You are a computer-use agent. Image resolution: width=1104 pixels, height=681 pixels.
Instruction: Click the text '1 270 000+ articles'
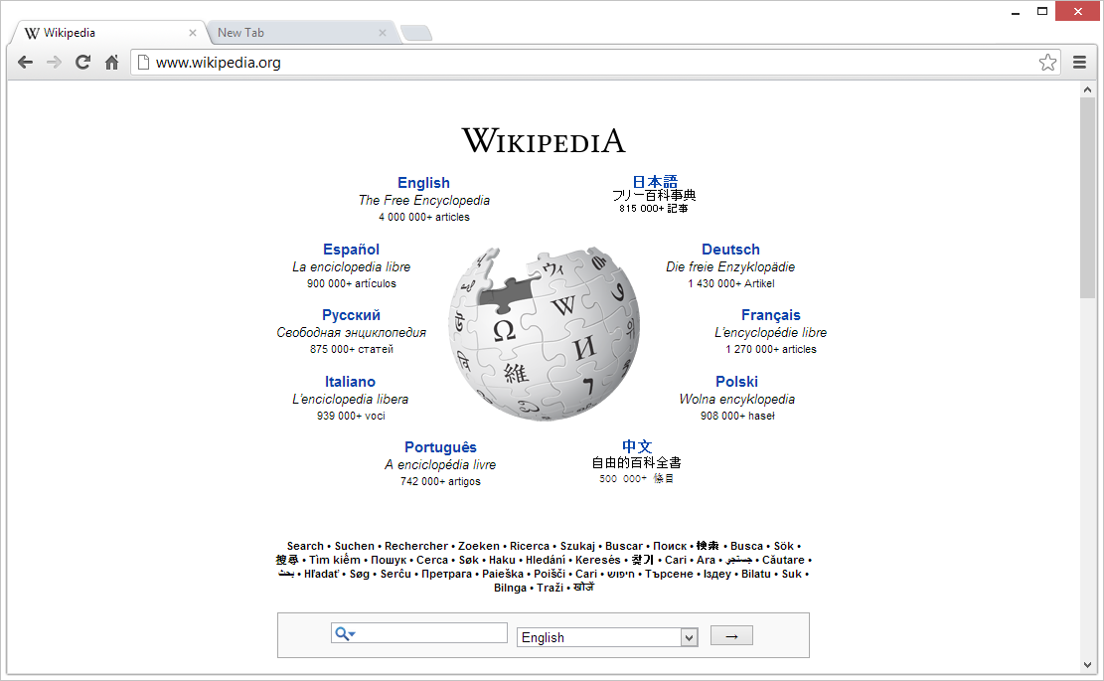[x=771, y=349]
